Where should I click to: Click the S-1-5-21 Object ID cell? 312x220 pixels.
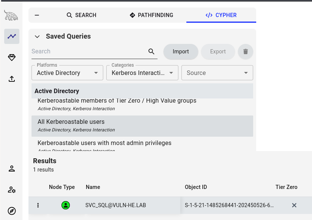(229, 205)
